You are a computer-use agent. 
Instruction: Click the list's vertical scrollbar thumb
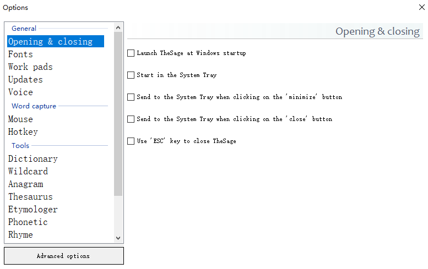118,114
